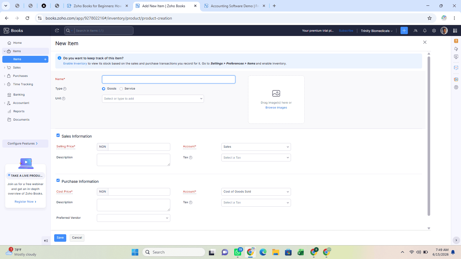The width and height of the screenshot is (461, 259).
Task: Click the Sales Tax help icon
Action: pyautogui.click(x=190, y=158)
